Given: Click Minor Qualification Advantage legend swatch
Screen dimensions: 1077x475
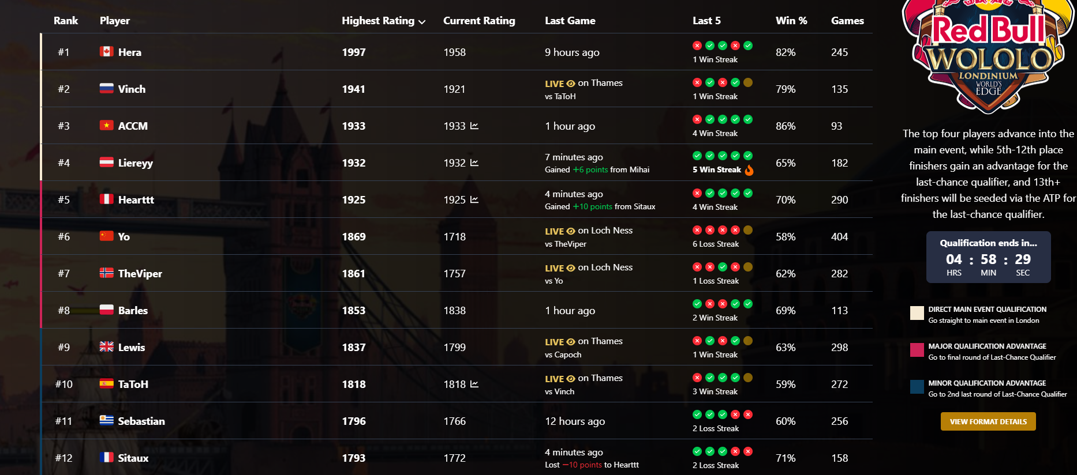Looking at the screenshot, I should click(917, 387).
